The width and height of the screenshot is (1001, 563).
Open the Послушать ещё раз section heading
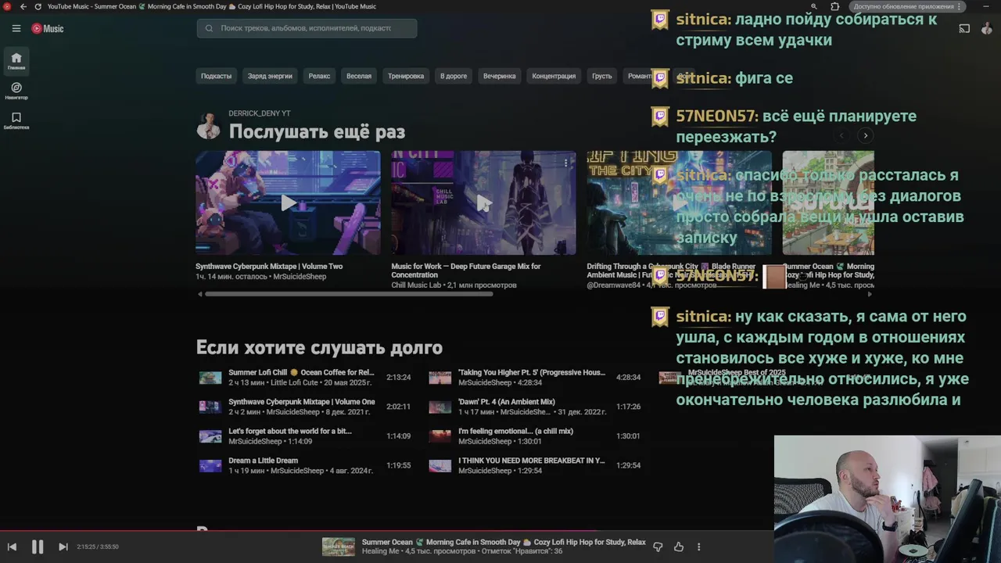tap(317, 132)
